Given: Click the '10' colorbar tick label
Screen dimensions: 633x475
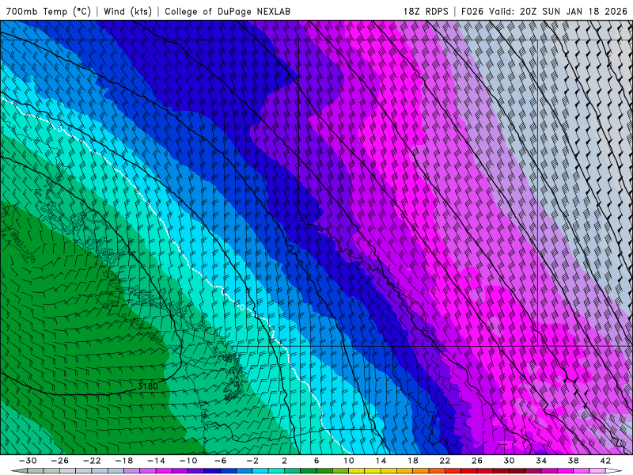Looking at the screenshot, I should click(x=349, y=461).
